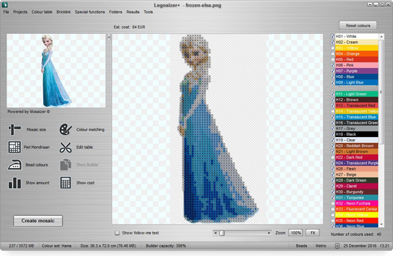Image resolution: width=393 pixels, height=256 pixels.
Task: Collapse source image panel with arrow
Action: [x=109, y=37]
